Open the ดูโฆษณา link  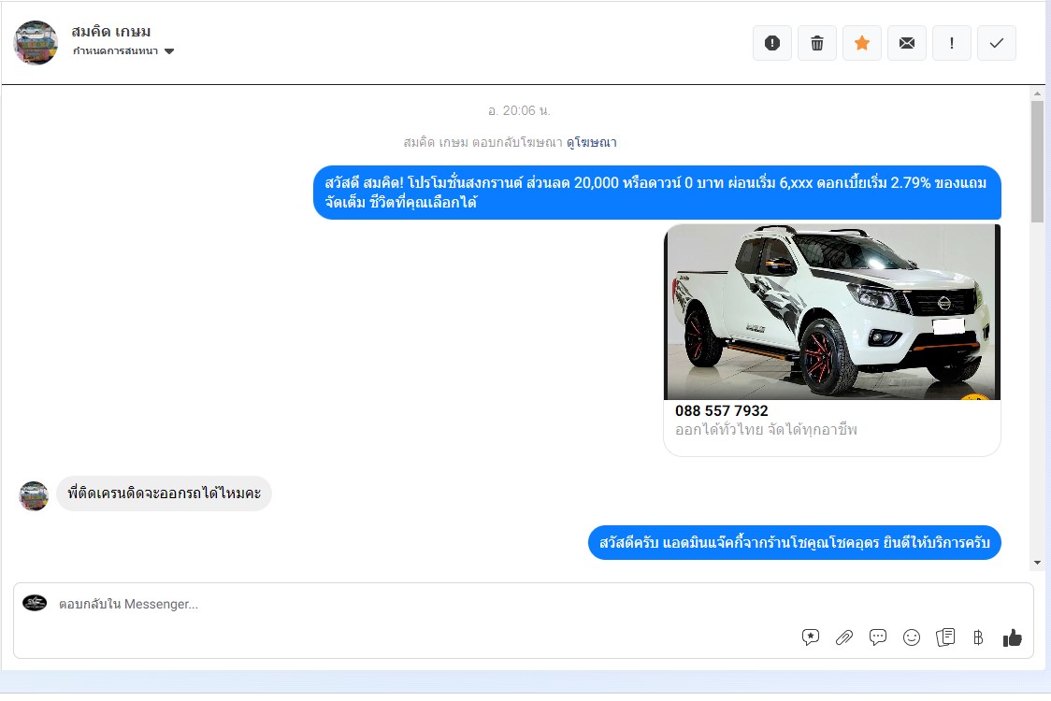(x=591, y=142)
